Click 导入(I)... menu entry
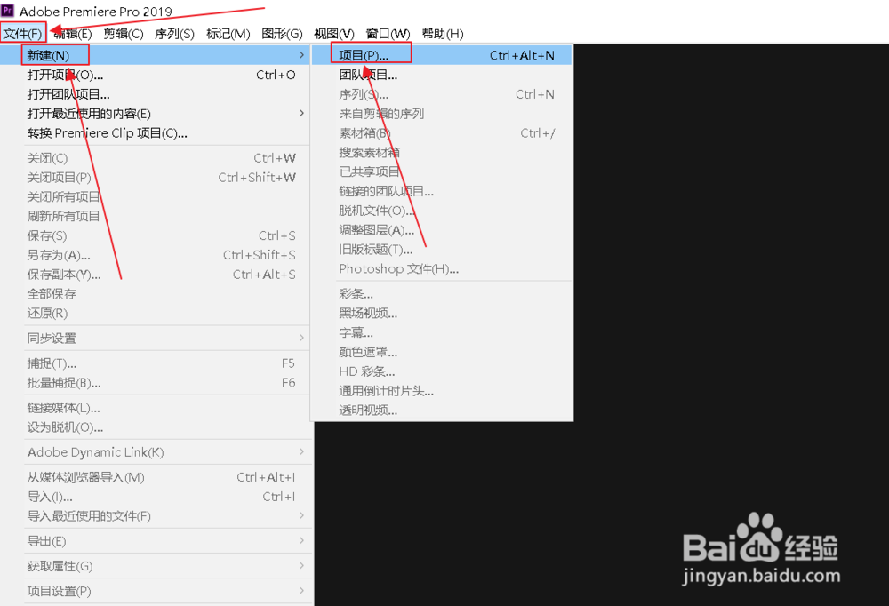Screen dimensions: 889x606 pos(156,497)
